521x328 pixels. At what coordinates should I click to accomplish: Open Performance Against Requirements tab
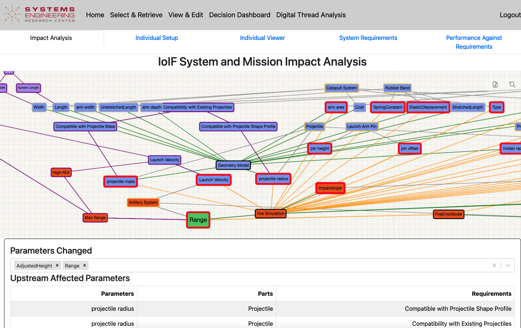474,42
